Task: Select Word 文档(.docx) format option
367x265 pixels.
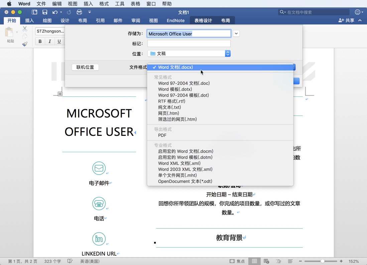Action: 220,67
